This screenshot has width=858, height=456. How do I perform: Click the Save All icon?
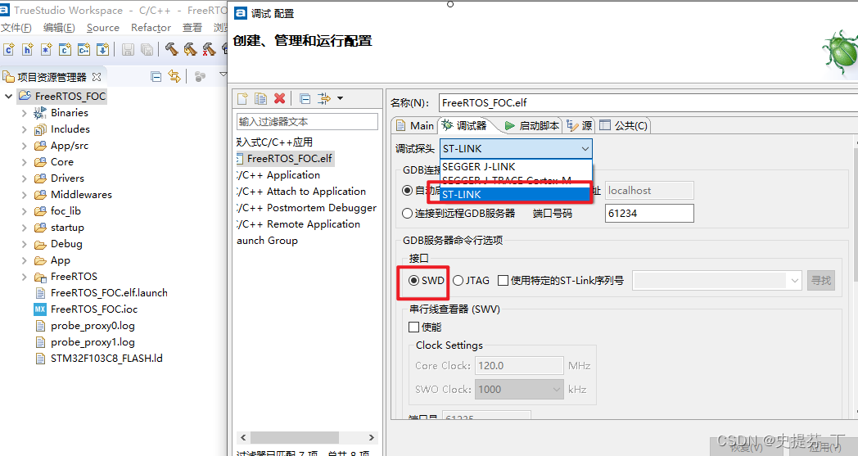pos(147,49)
